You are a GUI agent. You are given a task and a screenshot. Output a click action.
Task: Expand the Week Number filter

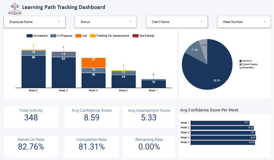(x=244, y=22)
